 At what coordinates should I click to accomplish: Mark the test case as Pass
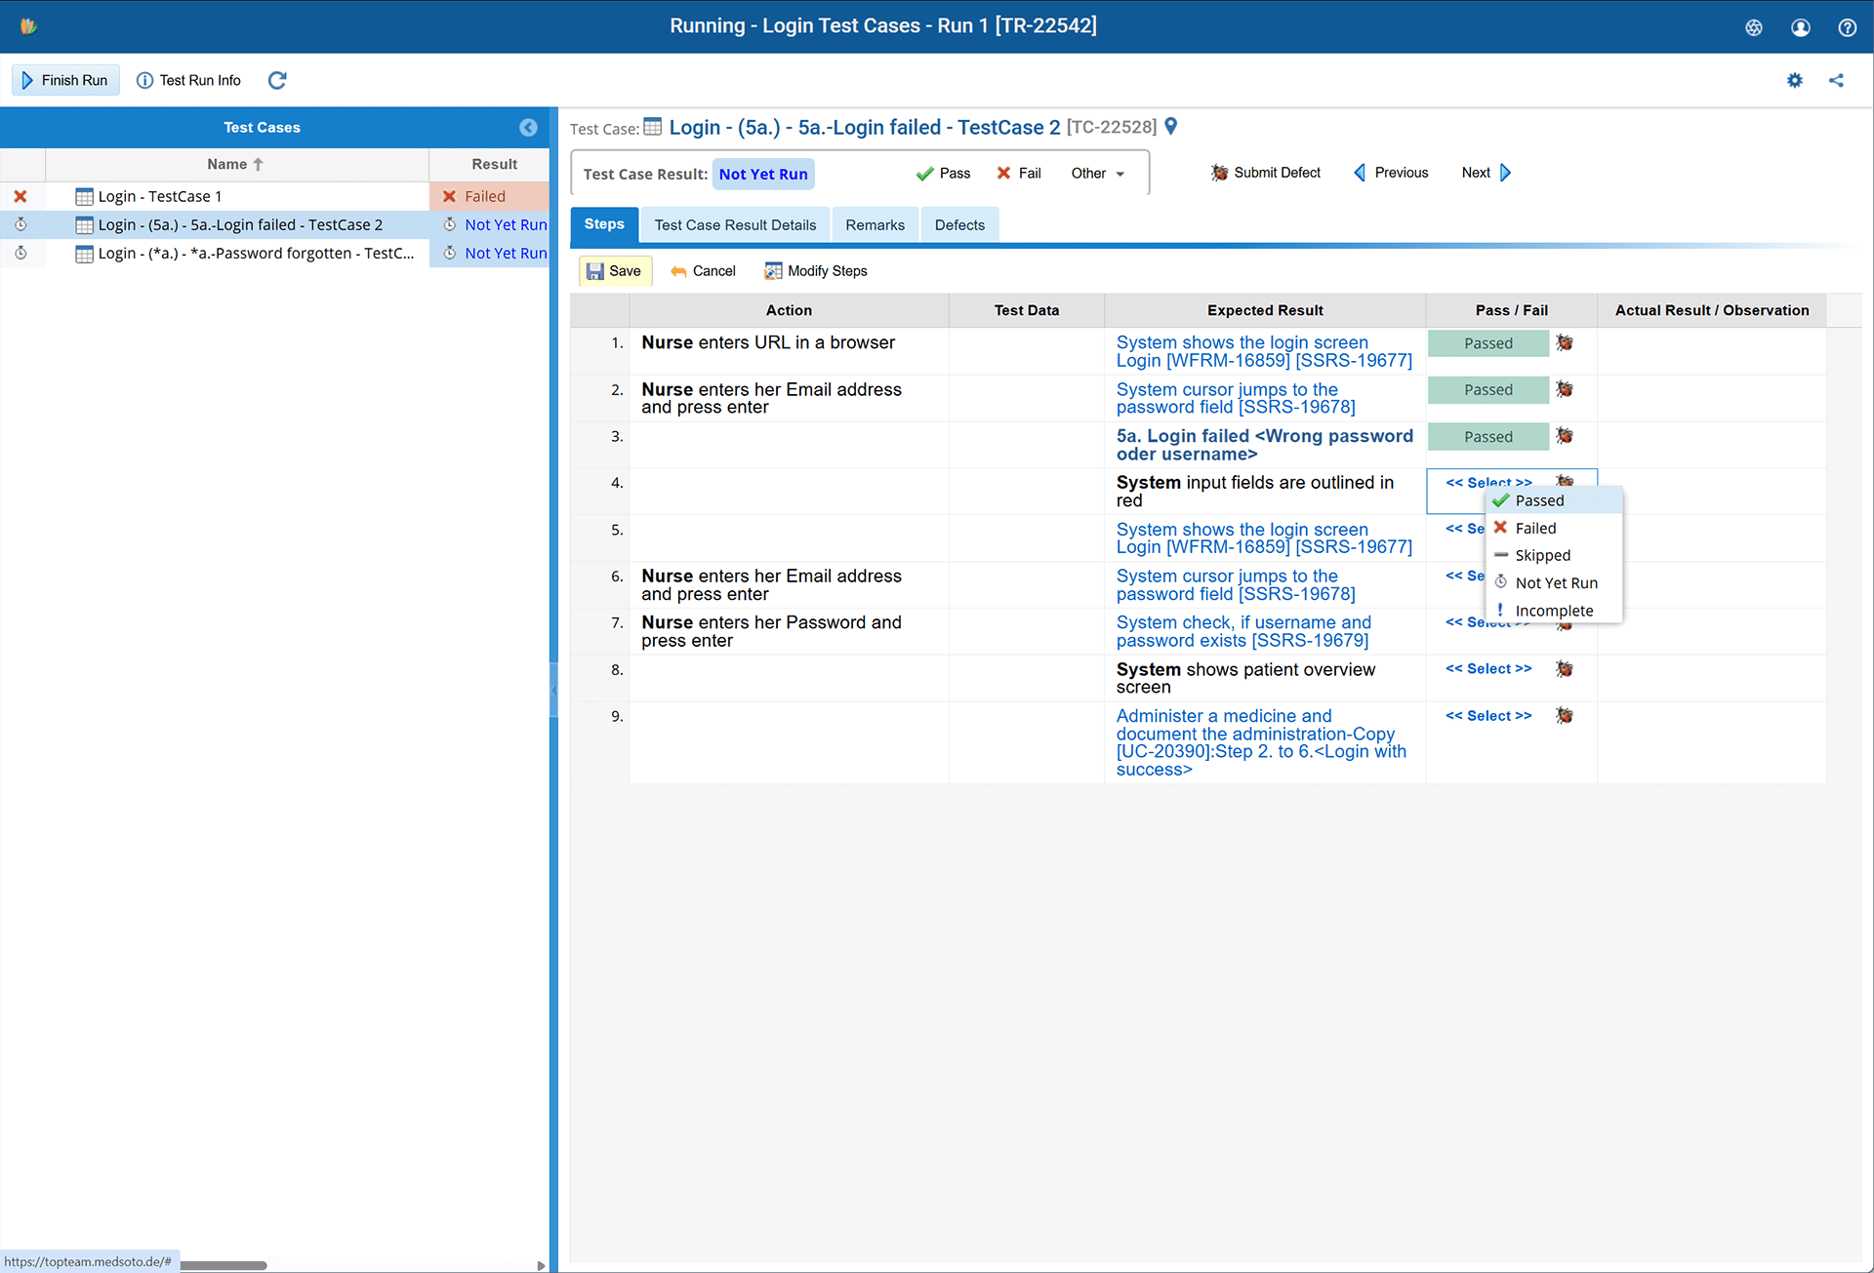click(x=943, y=174)
